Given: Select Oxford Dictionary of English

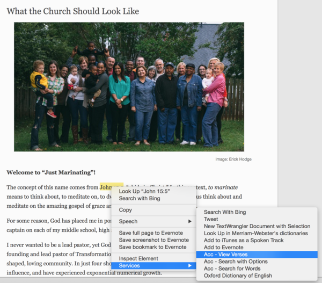Looking at the screenshot, I should tap(257, 275).
